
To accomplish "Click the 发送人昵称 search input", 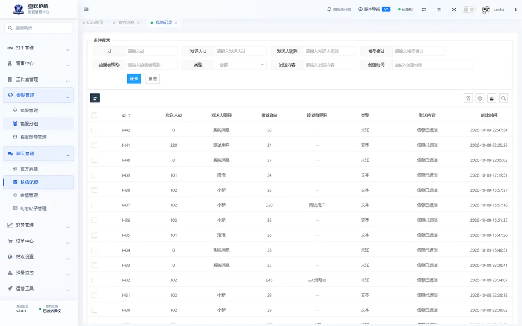I will click(x=330, y=51).
